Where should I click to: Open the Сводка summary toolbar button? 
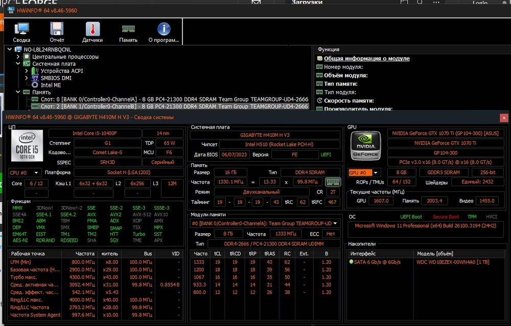click(21, 32)
